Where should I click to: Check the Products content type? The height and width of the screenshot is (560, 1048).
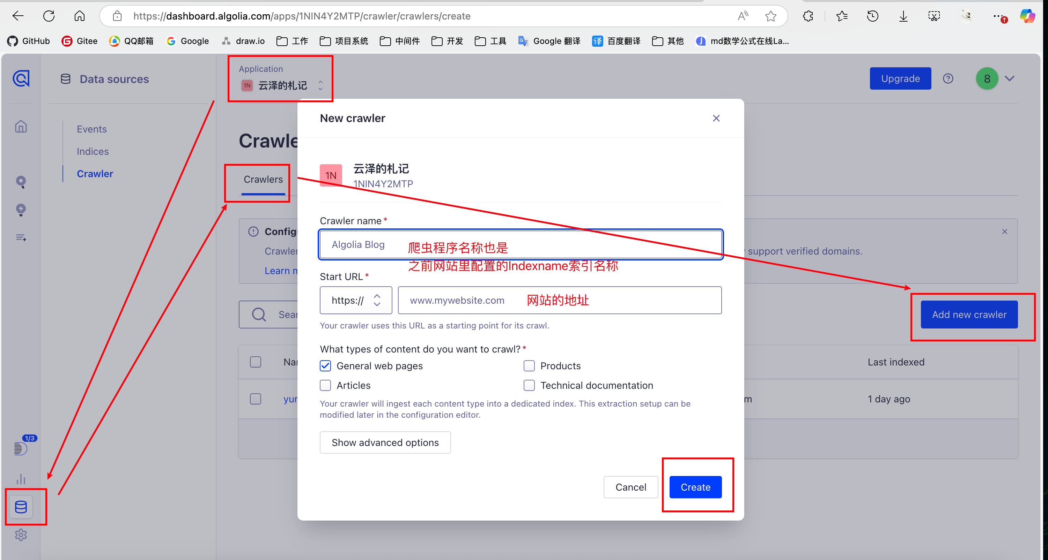pyautogui.click(x=529, y=366)
